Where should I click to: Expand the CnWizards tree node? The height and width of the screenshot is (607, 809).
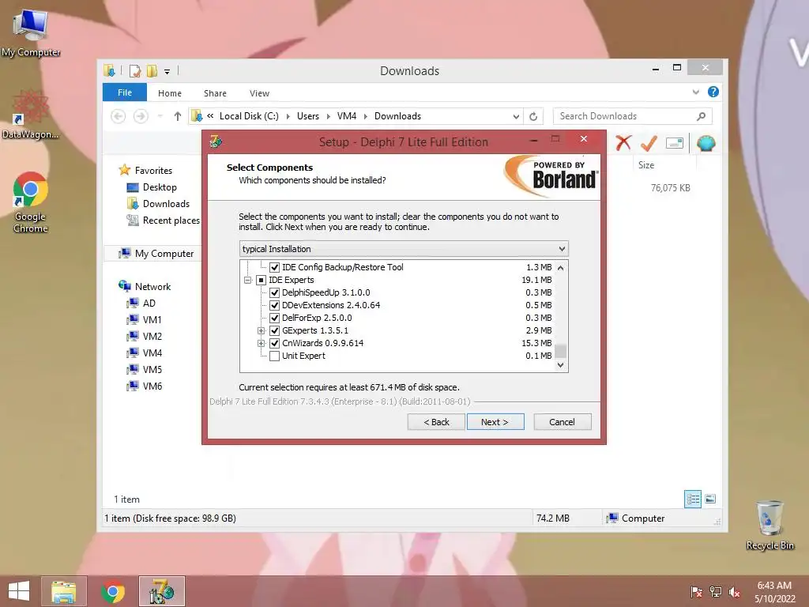coord(261,343)
